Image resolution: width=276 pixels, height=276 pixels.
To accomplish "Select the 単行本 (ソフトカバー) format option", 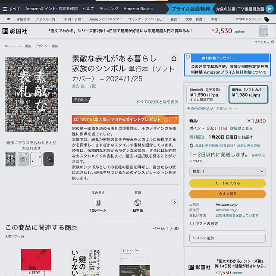I will [x=248, y=94].
